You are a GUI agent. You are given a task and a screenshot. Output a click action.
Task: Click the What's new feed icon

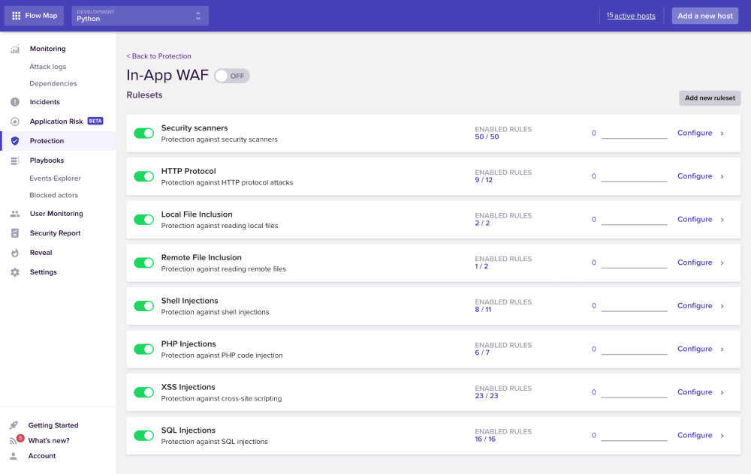pos(13,441)
